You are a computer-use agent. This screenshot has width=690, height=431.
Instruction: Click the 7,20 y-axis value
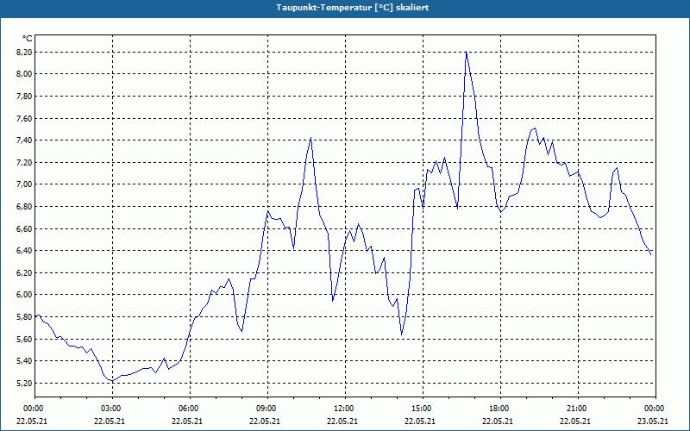coord(25,162)
